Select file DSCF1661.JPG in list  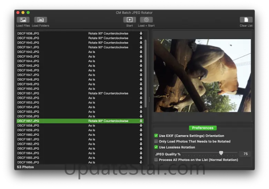coord(80,139)
